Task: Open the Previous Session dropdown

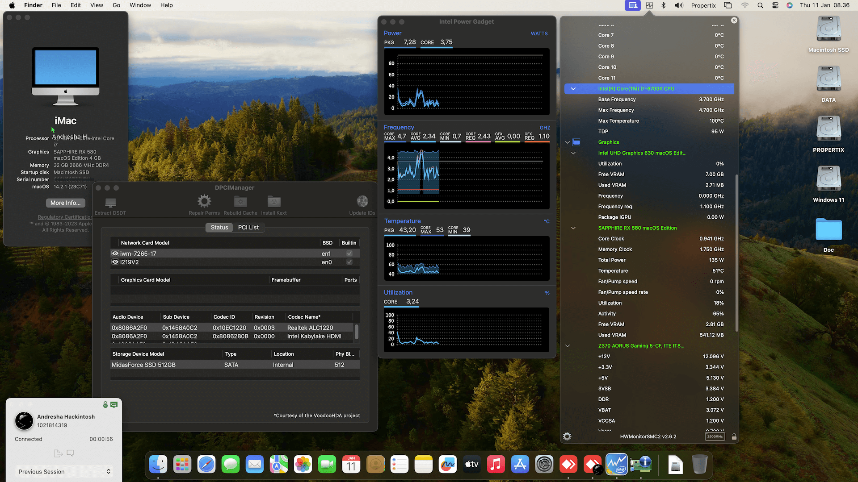Action: [x=63, y=471]
